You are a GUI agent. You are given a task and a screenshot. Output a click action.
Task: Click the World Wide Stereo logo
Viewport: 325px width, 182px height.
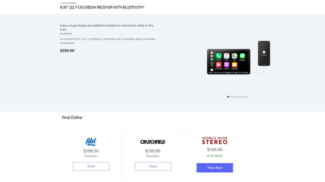215,141
